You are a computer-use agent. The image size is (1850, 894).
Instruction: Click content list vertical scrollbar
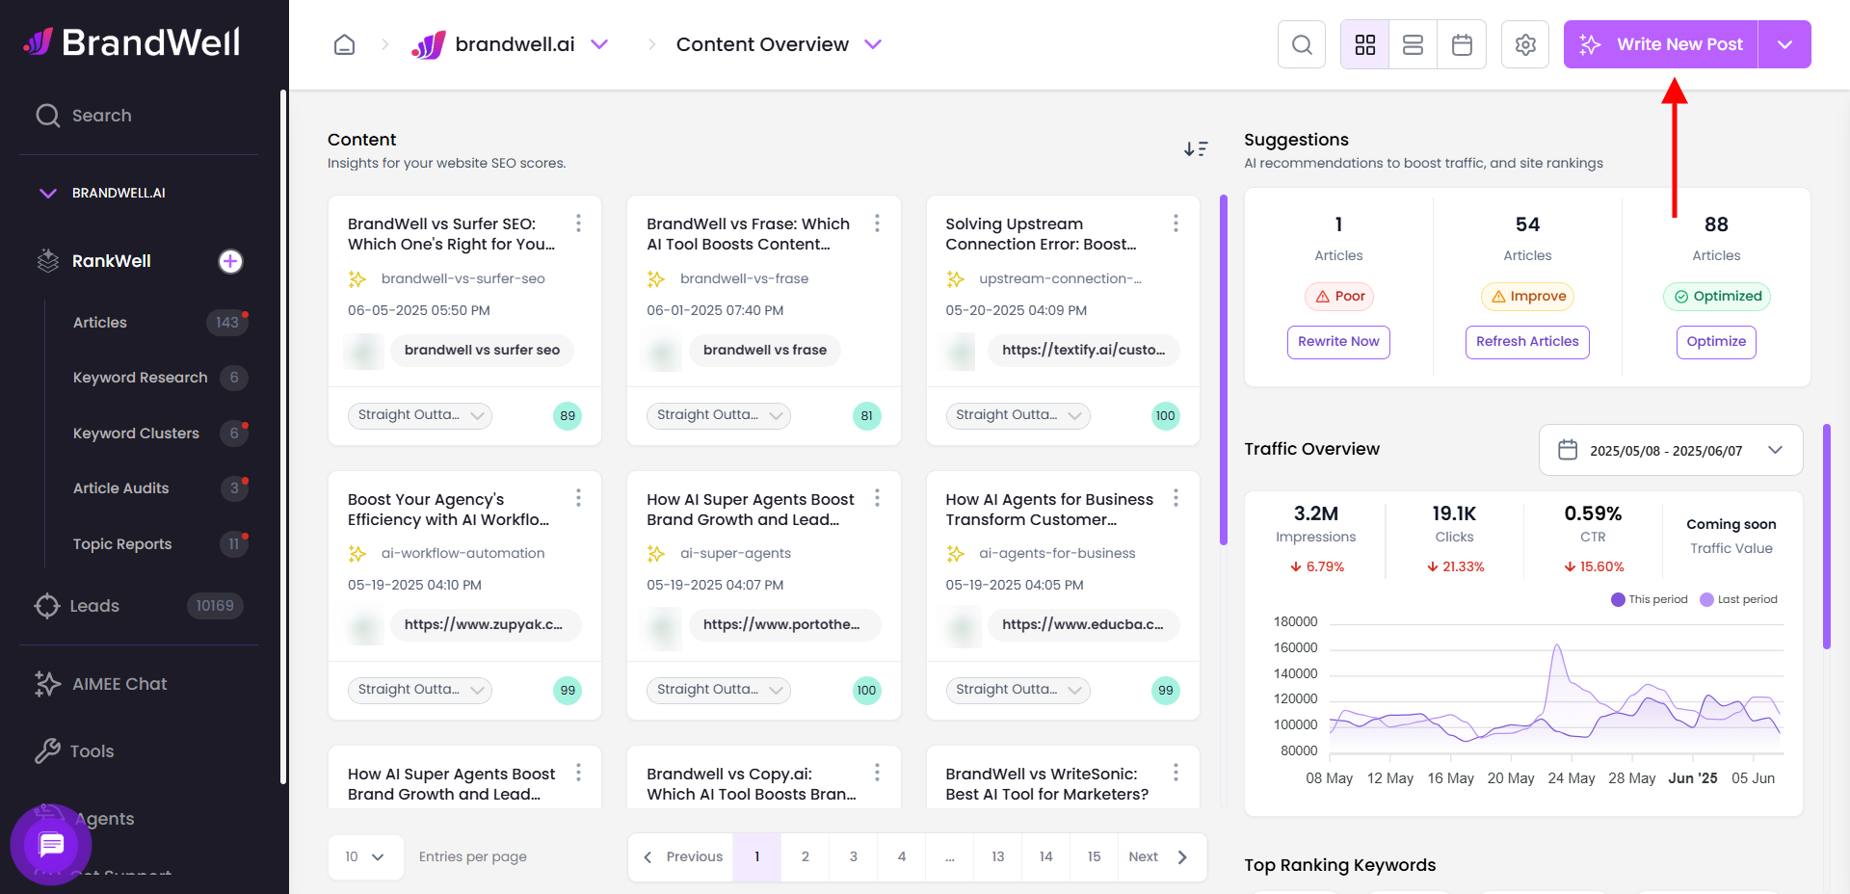coord(1224,371)
